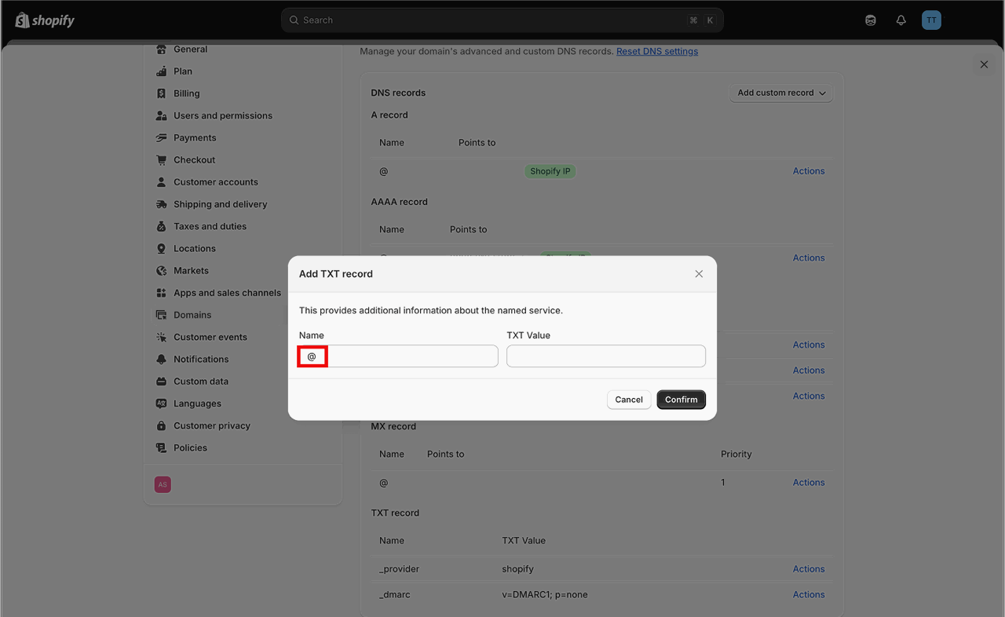1005x617 pixels.
Task: Go to Shipping and delivery settings
Action: (220, 204)
